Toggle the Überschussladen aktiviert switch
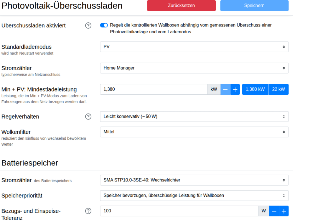This screenshot has width=315, height=223. pyautogui.click(x=104, y=25)
